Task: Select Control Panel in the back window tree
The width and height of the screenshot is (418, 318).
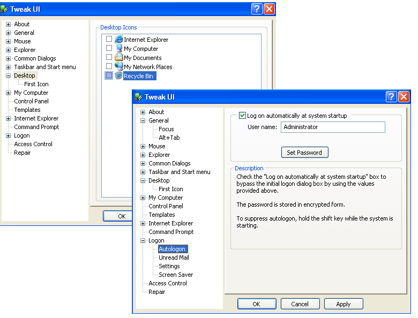Action: tap(31, 101)
